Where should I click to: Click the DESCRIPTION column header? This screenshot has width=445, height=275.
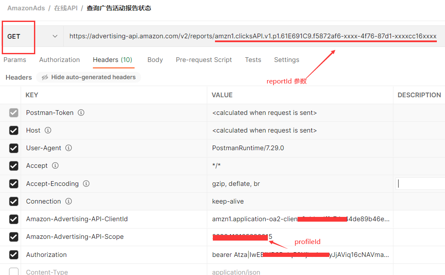point(419,95)
